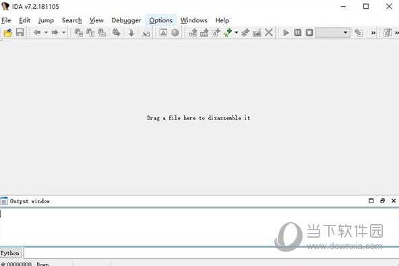Expand the arrow beside the green plus icon

coord(236,32)
